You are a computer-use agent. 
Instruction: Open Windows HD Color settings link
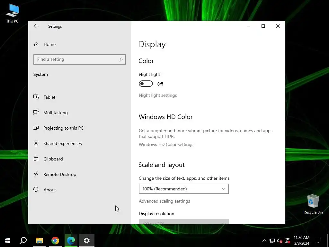166,144
